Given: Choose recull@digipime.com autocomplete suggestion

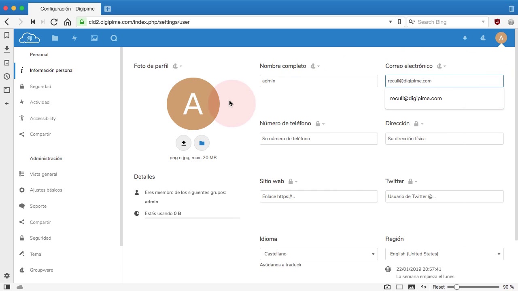Looking at the screenshot, I should tap(444, 99).
